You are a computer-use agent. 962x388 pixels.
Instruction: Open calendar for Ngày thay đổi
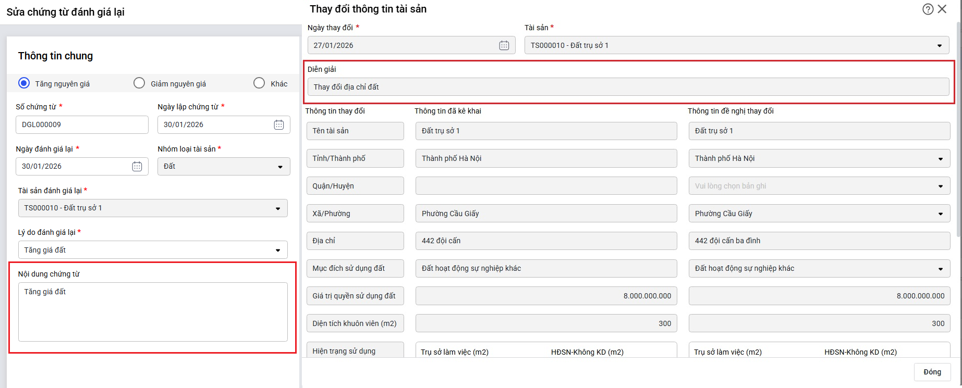[504, 45]
